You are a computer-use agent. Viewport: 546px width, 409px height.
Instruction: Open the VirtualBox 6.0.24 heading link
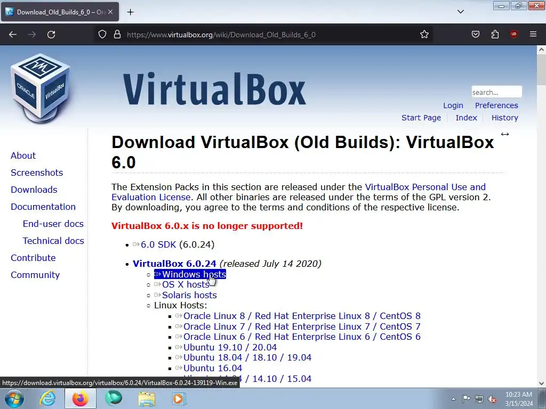[174, 264]
